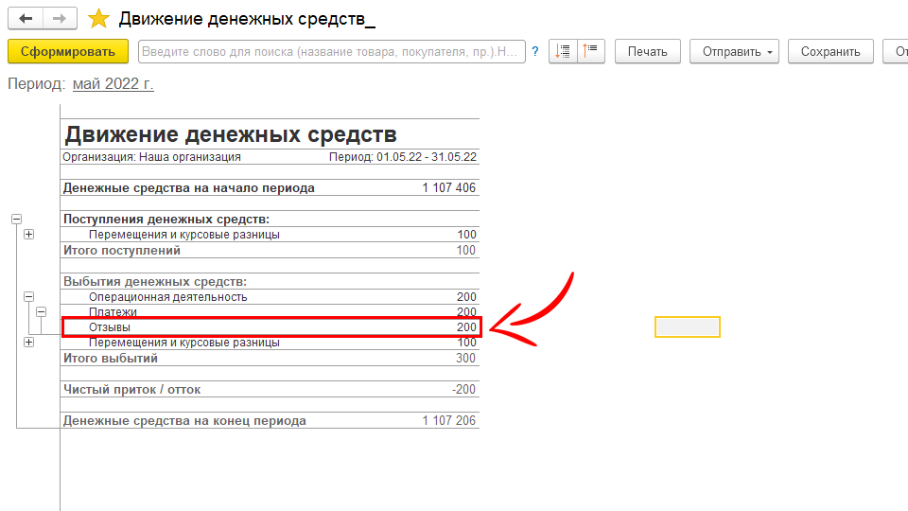
Task: Expand Перемещения и курсовые разницы under Выбытия
Action: [28, 343]
